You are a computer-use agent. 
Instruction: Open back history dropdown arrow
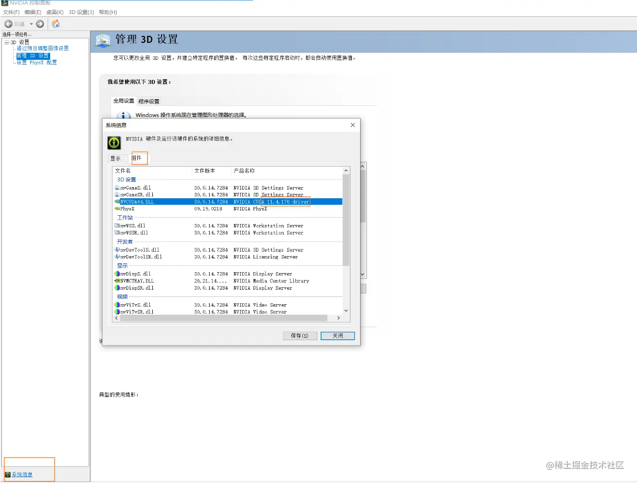pos(31,24)
